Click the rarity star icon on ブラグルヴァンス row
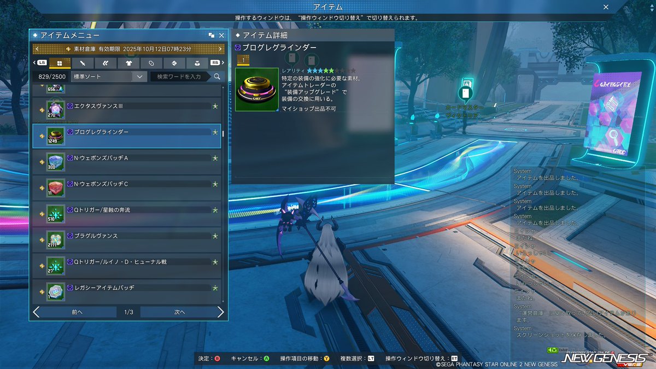This screenshot has width=656, height=369. click(x=215, y=236)
